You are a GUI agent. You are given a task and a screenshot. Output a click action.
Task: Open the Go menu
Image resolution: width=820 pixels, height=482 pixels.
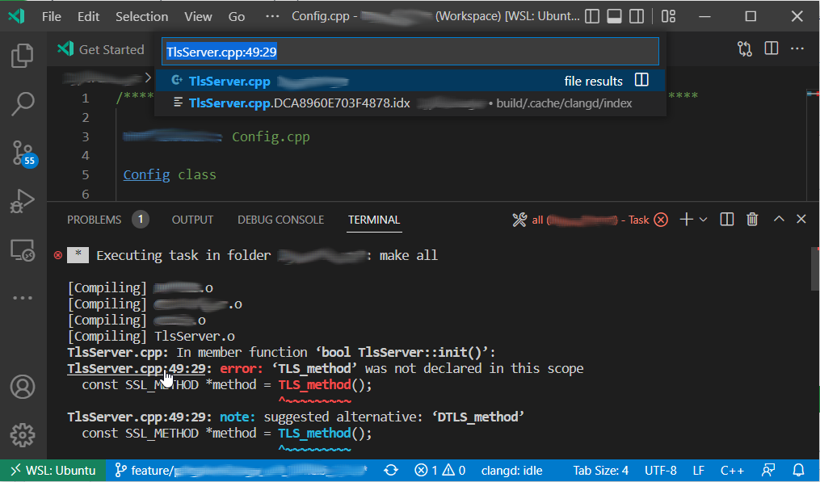click(236, 16)
